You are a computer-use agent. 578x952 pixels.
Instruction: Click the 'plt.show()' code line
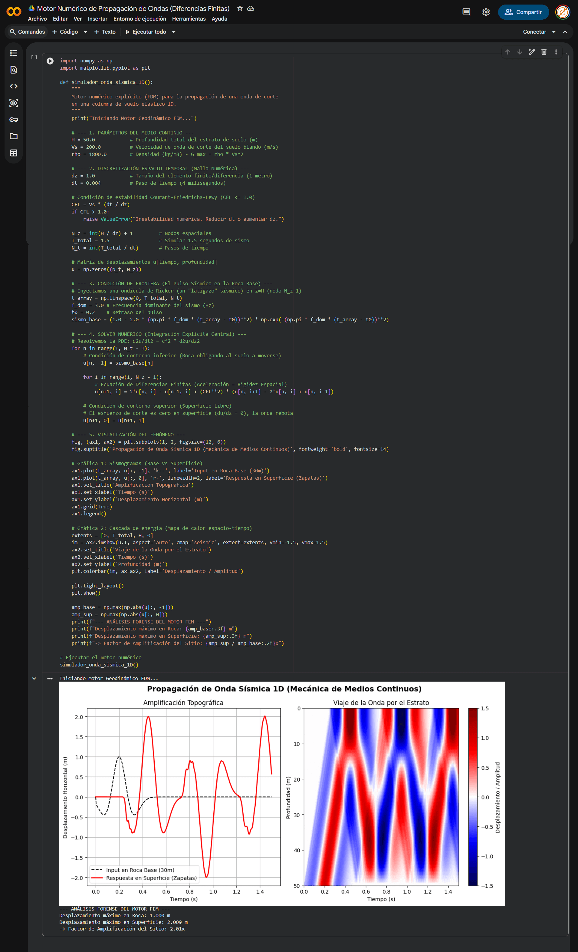(x=86, y=593)
